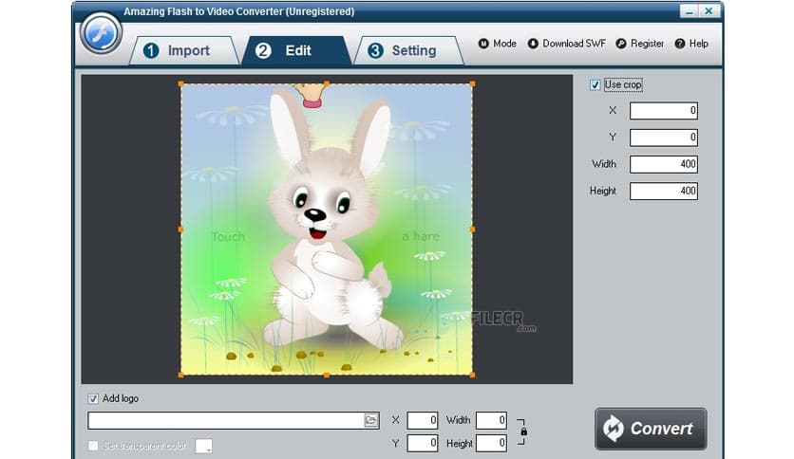Click the top-right crop handle
This screenshot has width=794, height=459.
472,83
